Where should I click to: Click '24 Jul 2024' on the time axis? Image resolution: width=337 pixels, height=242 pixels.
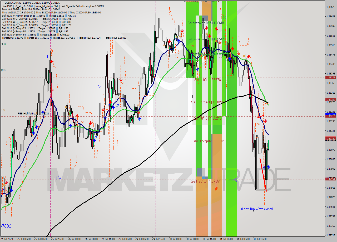[x=7, y=239]
